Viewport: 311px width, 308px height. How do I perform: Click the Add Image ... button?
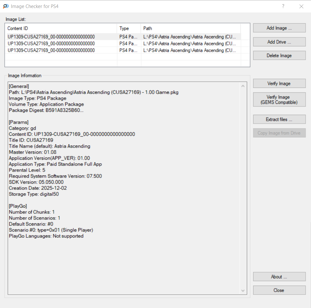pyautogui.click(x=279, y=28)
